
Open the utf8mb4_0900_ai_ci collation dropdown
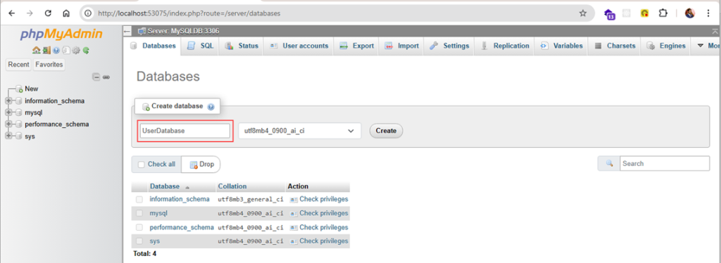299,131
